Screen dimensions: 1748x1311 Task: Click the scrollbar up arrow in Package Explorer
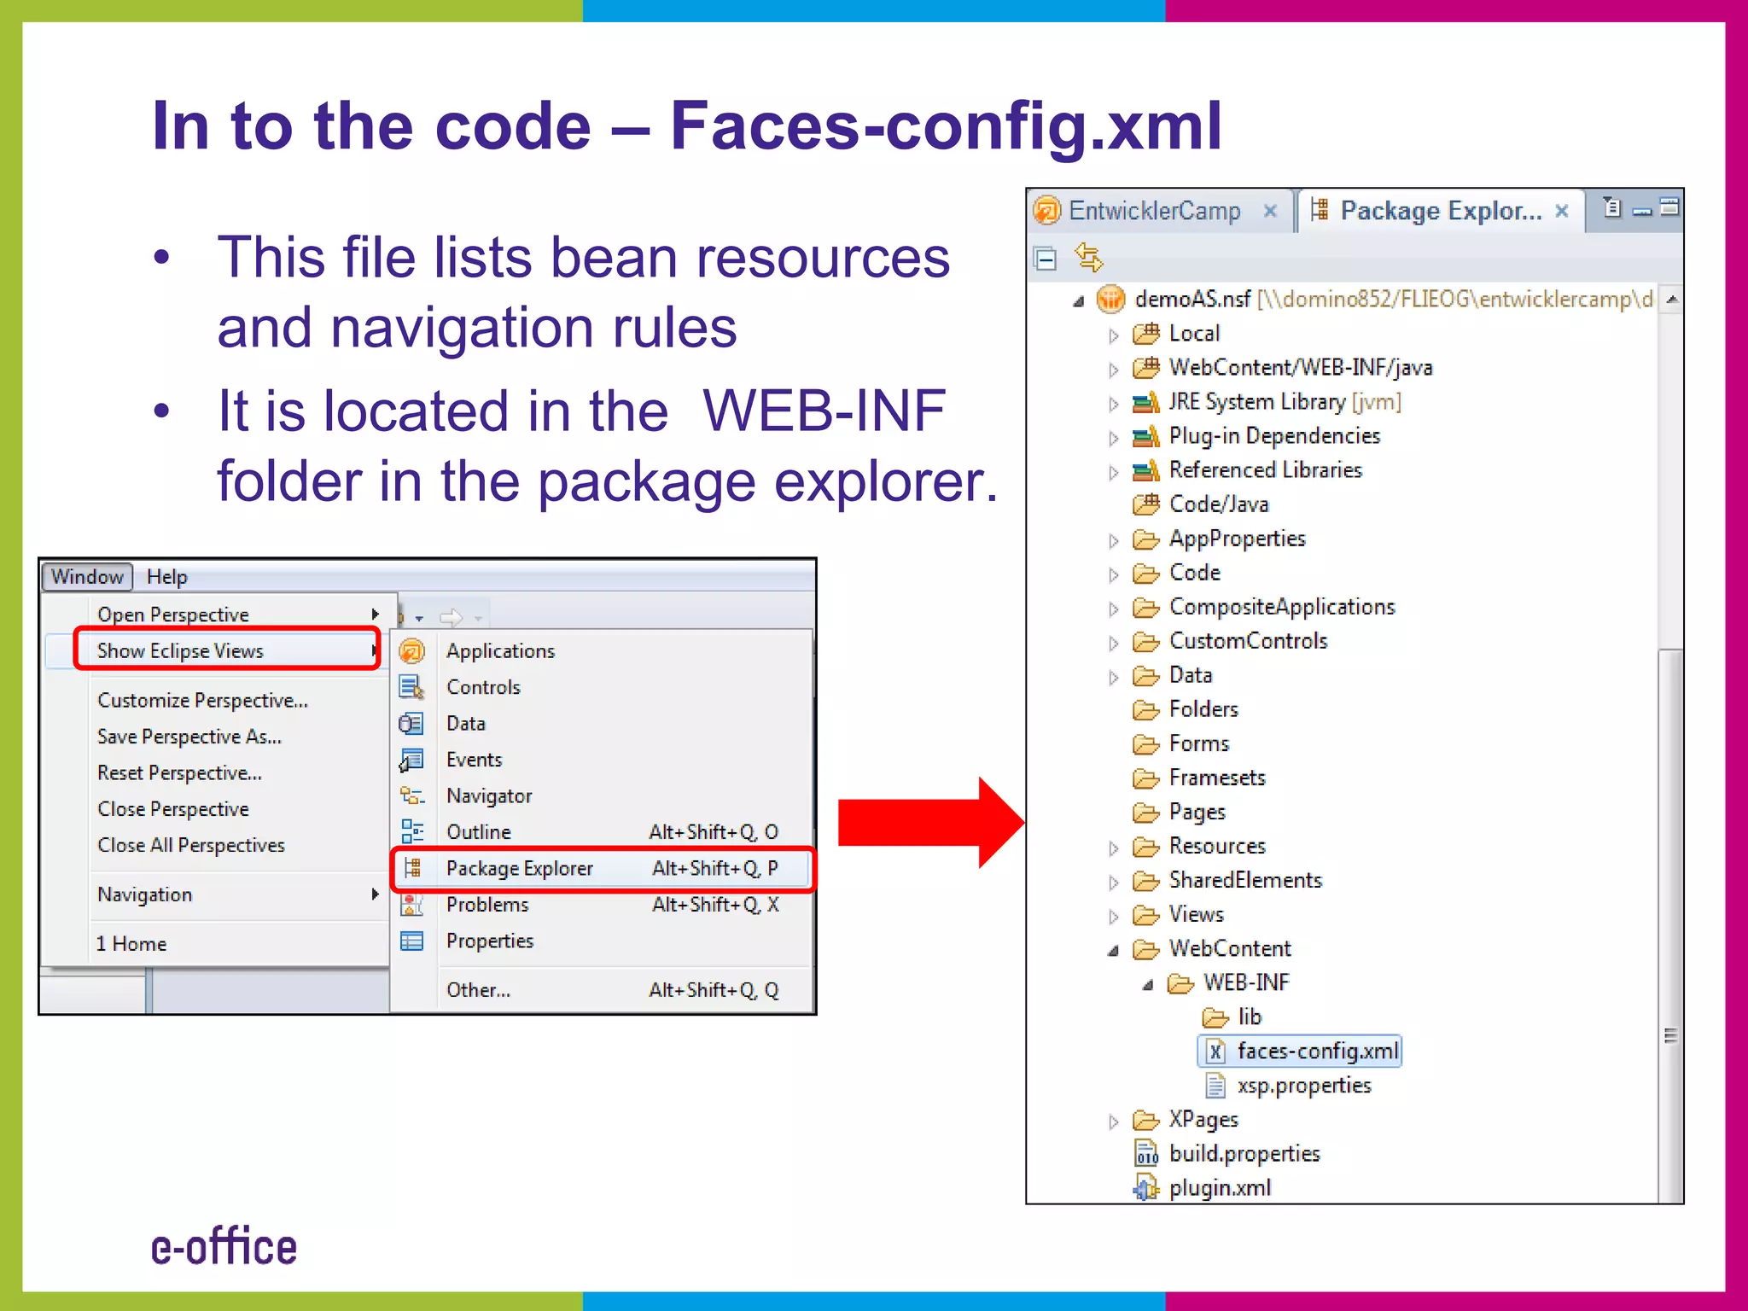[1671, 299]
